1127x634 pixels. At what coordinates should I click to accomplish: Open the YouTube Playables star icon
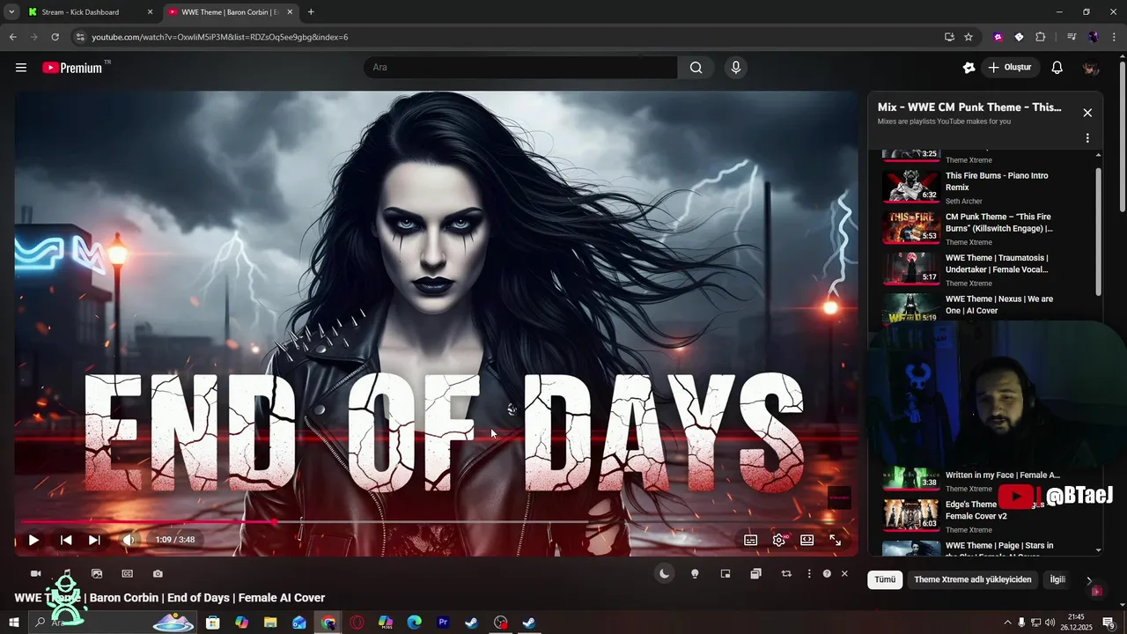[969, 68]
